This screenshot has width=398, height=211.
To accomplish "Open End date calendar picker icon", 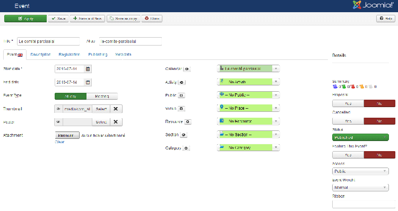I will 88,82.
